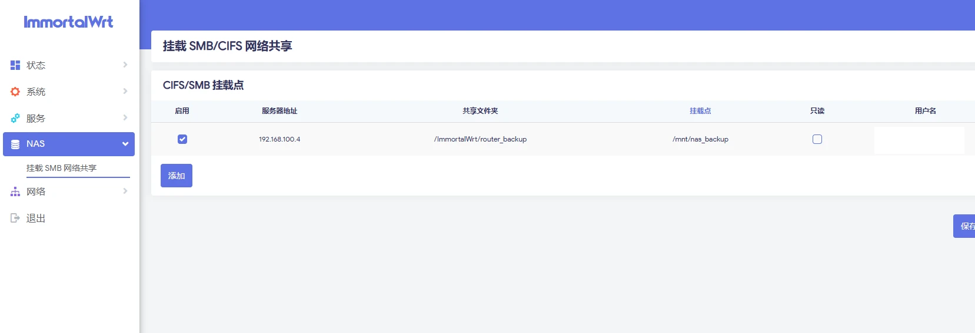Click the /mnt/nas_backup mount point cell
The image size is (975, 333).
coord(700,139)
